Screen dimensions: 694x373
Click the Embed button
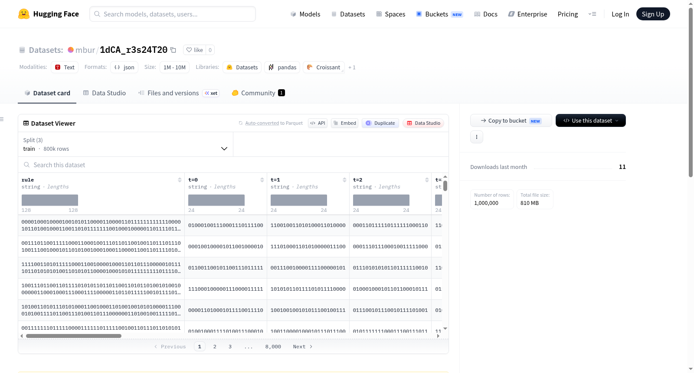(x=345, y=123)
